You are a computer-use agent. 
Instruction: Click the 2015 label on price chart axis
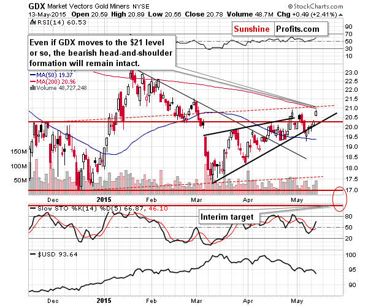click(104, 200)
